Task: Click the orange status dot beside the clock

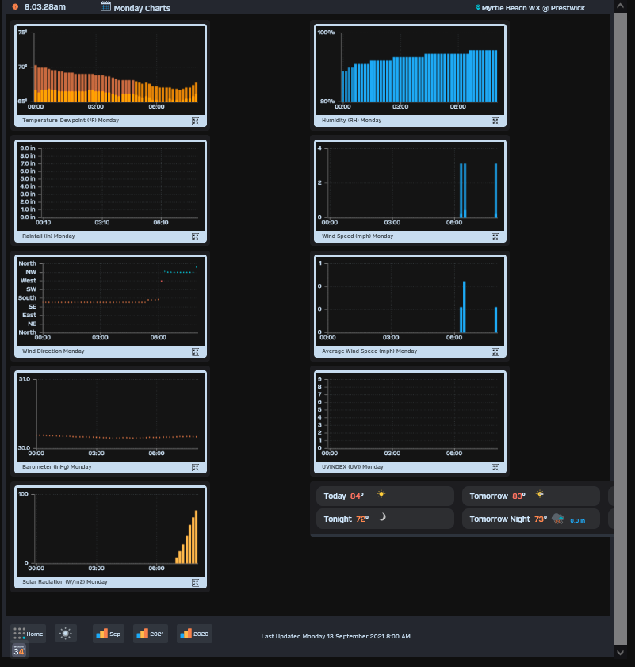Action: pos(15,7)
